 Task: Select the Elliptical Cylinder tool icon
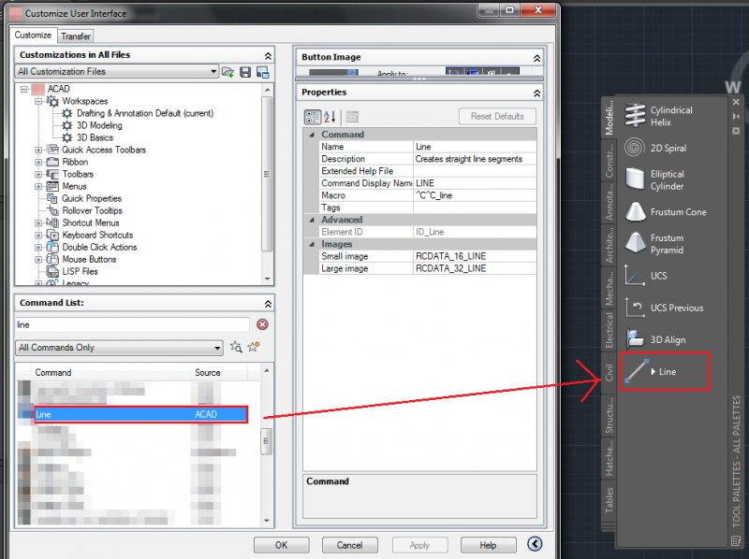(x=635, y=179)
